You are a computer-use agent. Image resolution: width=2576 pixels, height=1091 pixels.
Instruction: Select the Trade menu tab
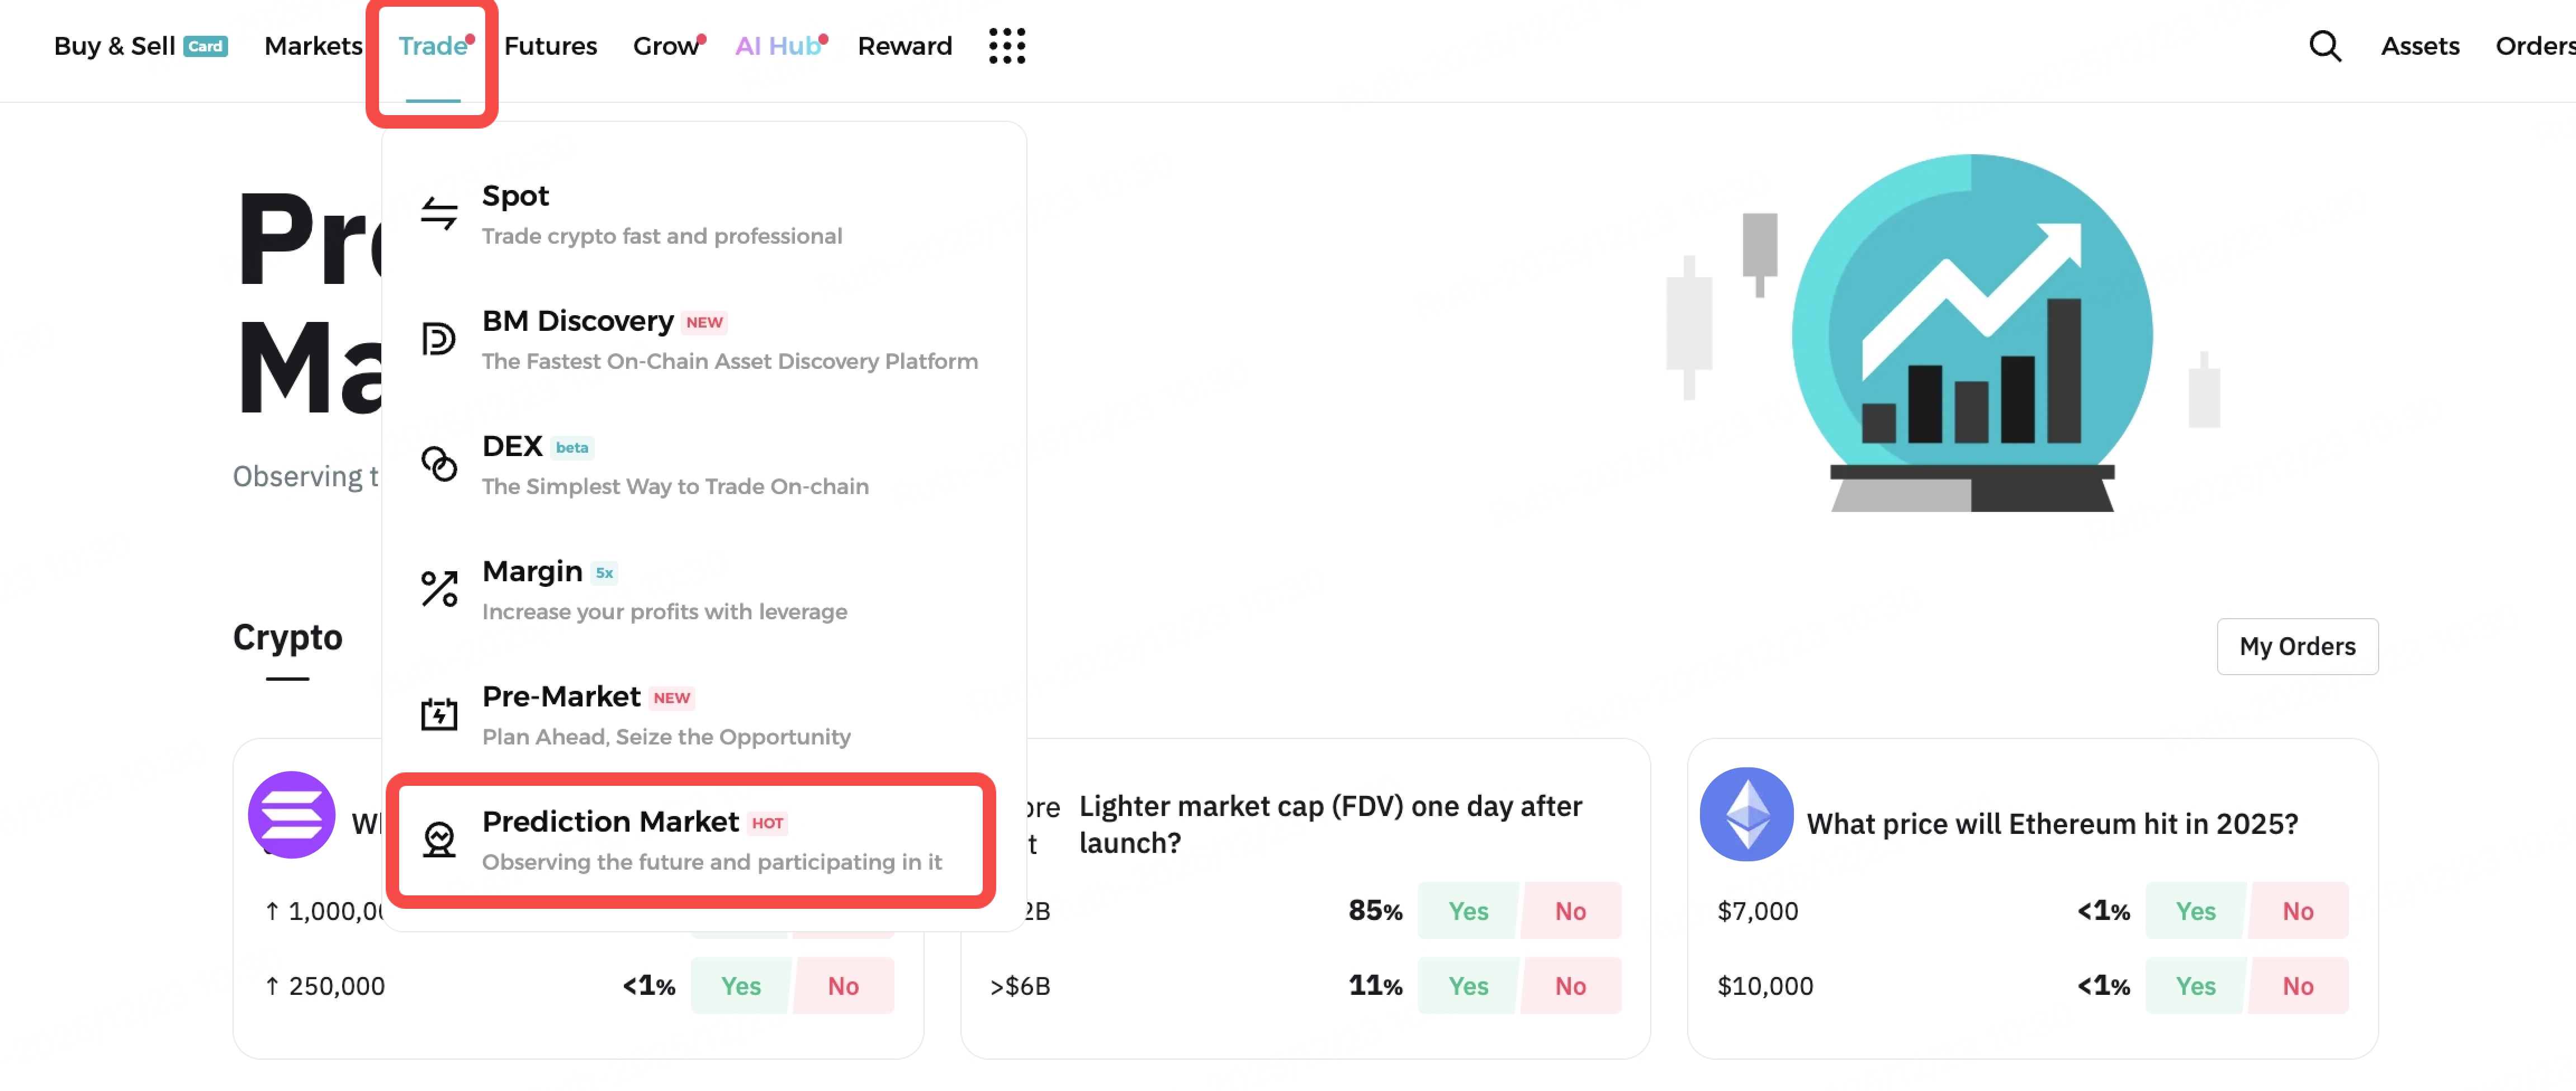pyautogui.click(x=434, y=46)
